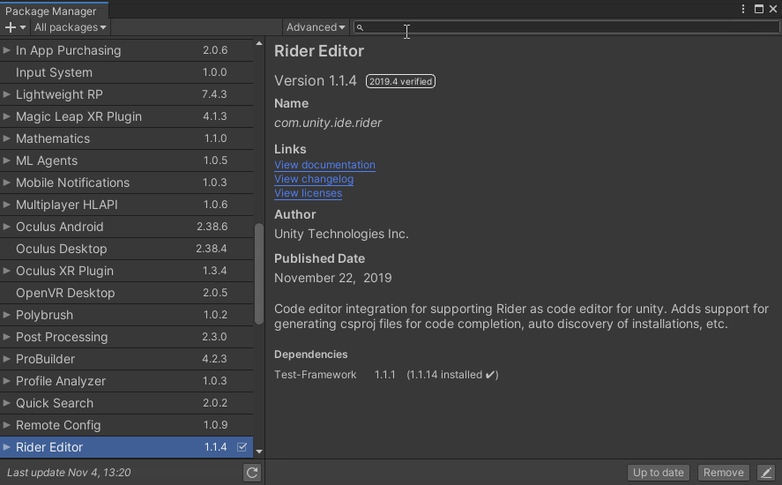Open the Advanced dropdown menu

click(x=316, y=27)
